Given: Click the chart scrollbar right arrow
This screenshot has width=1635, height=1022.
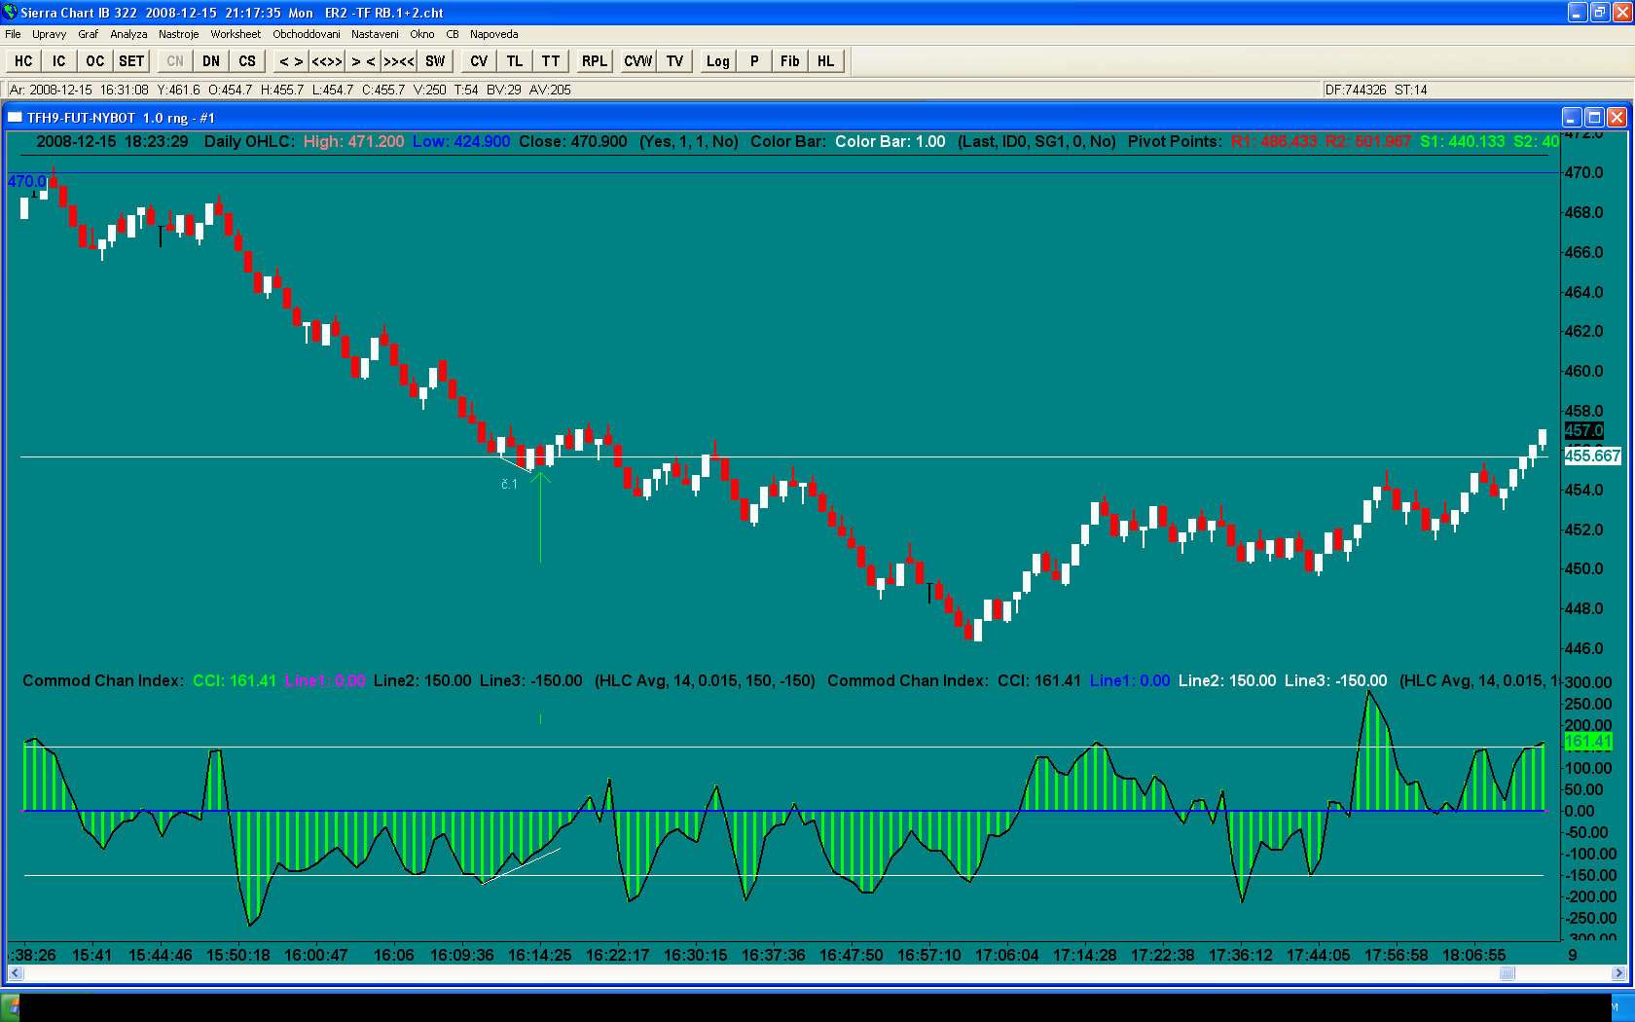Looking at the screenshot, I should 1618,972.
